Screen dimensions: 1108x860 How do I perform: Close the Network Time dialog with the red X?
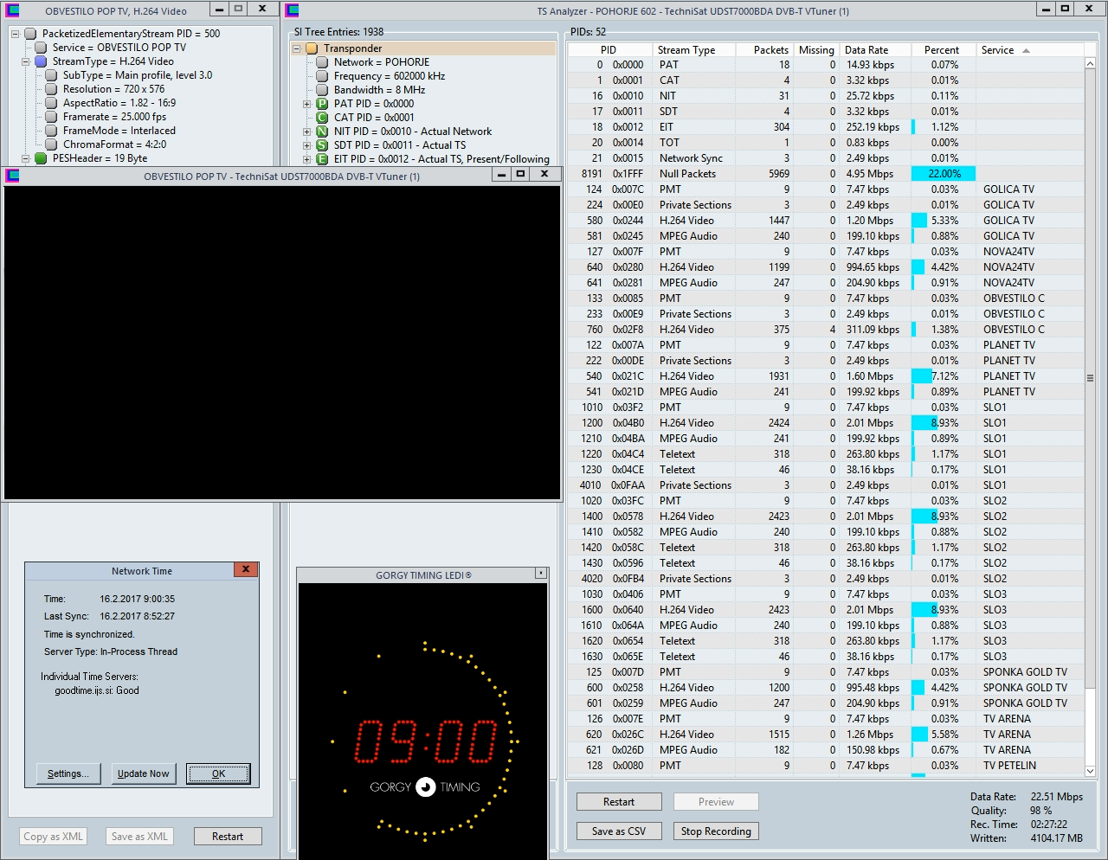tap(246, 569)
